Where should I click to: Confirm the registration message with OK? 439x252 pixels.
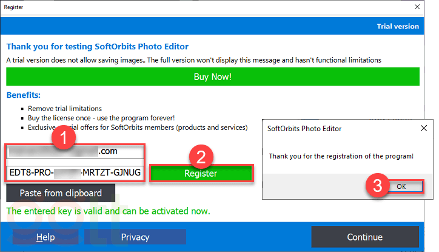tap(401, 186)
